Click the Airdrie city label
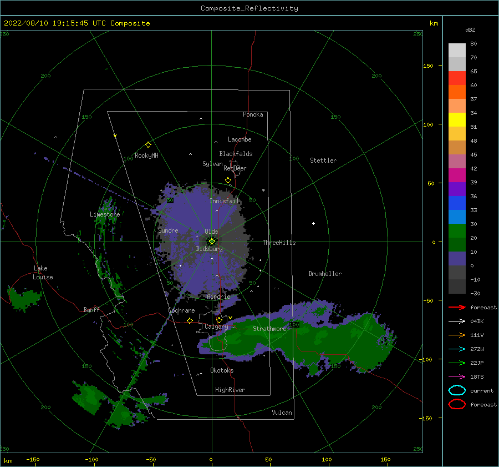This screenshot has width=499, height=467. 218,297
